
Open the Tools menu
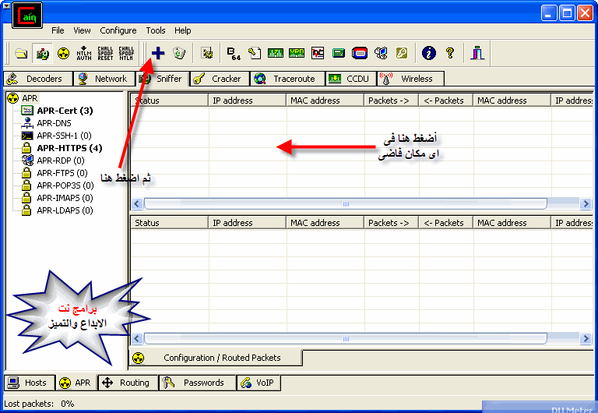[x=156, y=30]
